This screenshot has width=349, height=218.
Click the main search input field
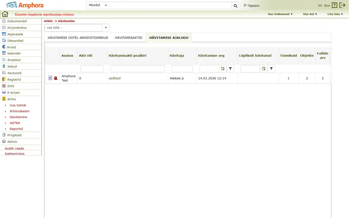pos(170,6)
